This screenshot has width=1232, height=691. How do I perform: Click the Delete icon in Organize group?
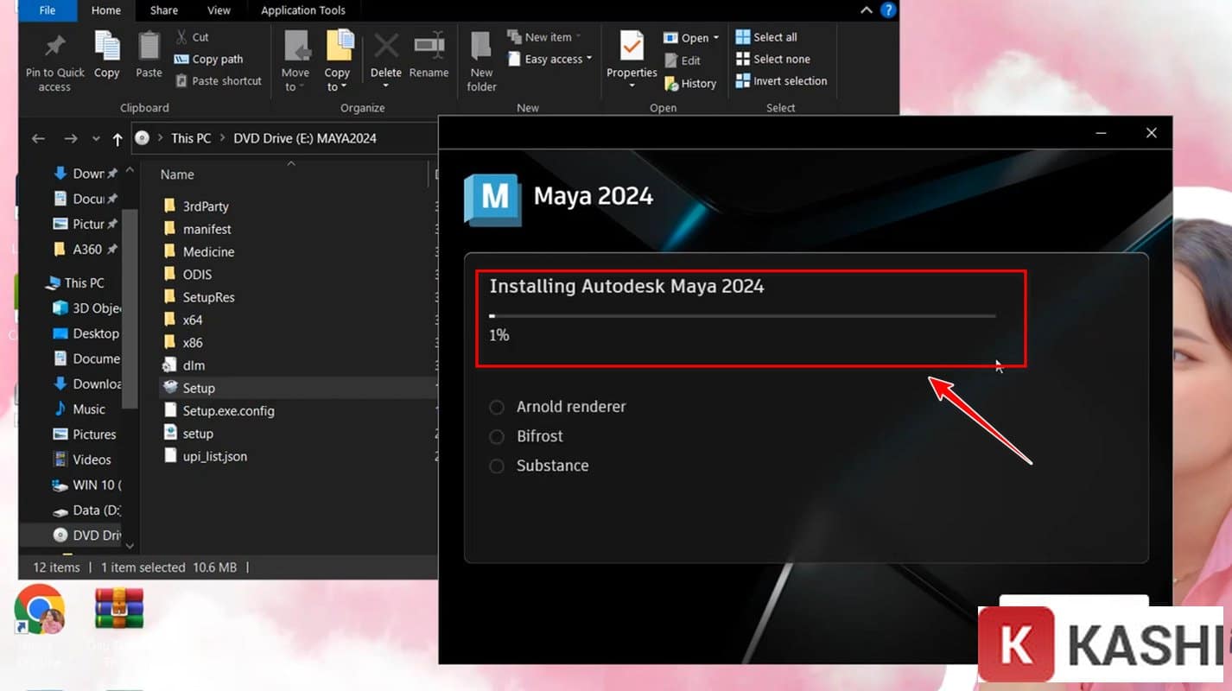tap(386, 47)
